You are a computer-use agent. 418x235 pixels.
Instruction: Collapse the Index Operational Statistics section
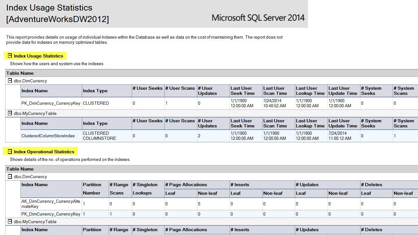10,152
